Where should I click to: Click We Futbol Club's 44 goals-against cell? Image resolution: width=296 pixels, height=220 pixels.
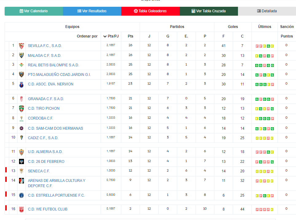point(242,209)
